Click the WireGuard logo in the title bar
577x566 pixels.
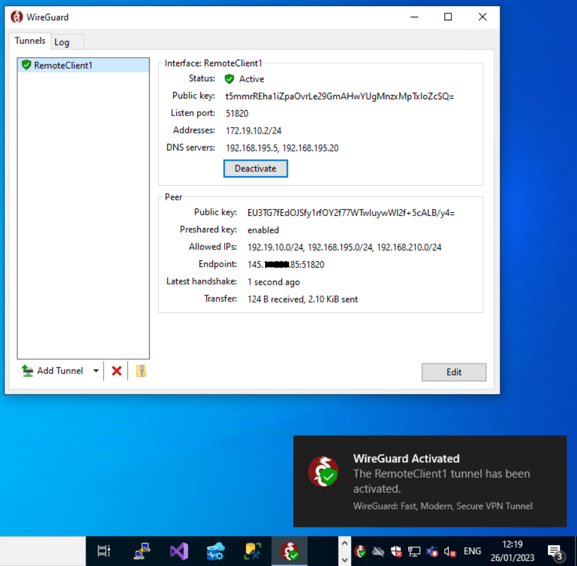click(x=17, y=17)
